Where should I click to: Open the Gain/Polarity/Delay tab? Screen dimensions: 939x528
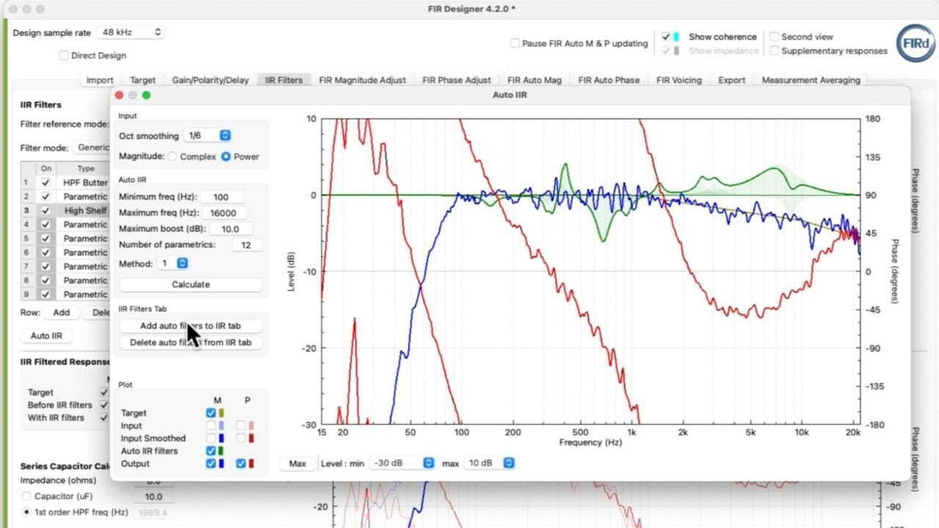click(x=211, y=80)
